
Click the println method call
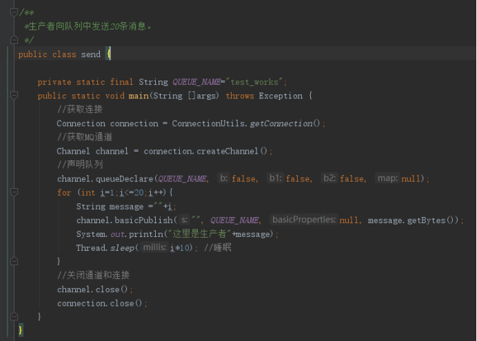(146, 234)
